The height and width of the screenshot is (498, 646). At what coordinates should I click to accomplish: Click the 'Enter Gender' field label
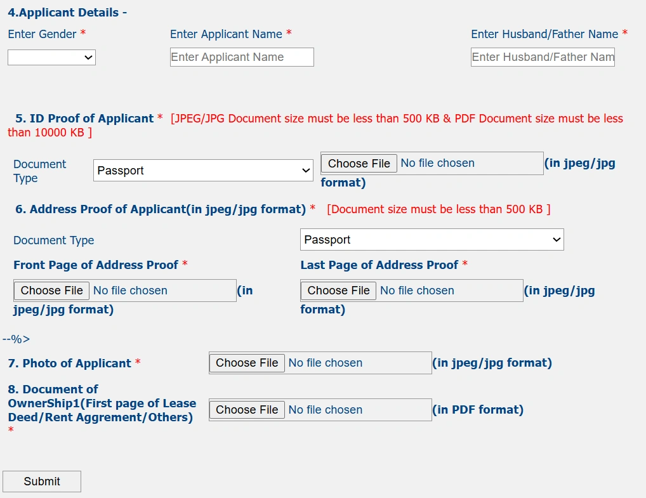pos(43,34)
